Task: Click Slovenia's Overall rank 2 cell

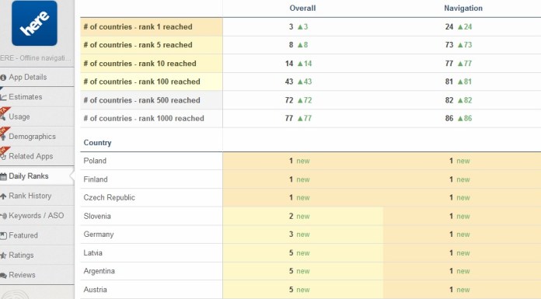Action: pyautogui.click(x=303, y=216)
